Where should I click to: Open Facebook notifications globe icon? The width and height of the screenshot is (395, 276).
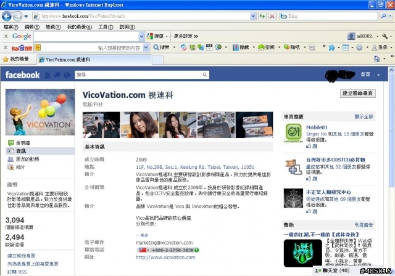[x=67, y=75]
